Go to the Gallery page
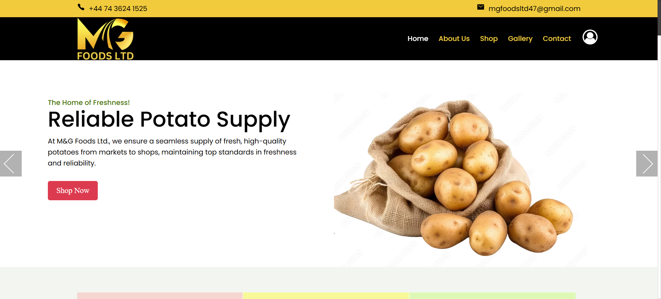Viewport: 661px width, 299px height. (520, 39)
